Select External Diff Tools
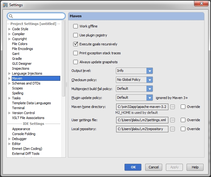 [26, 154]
